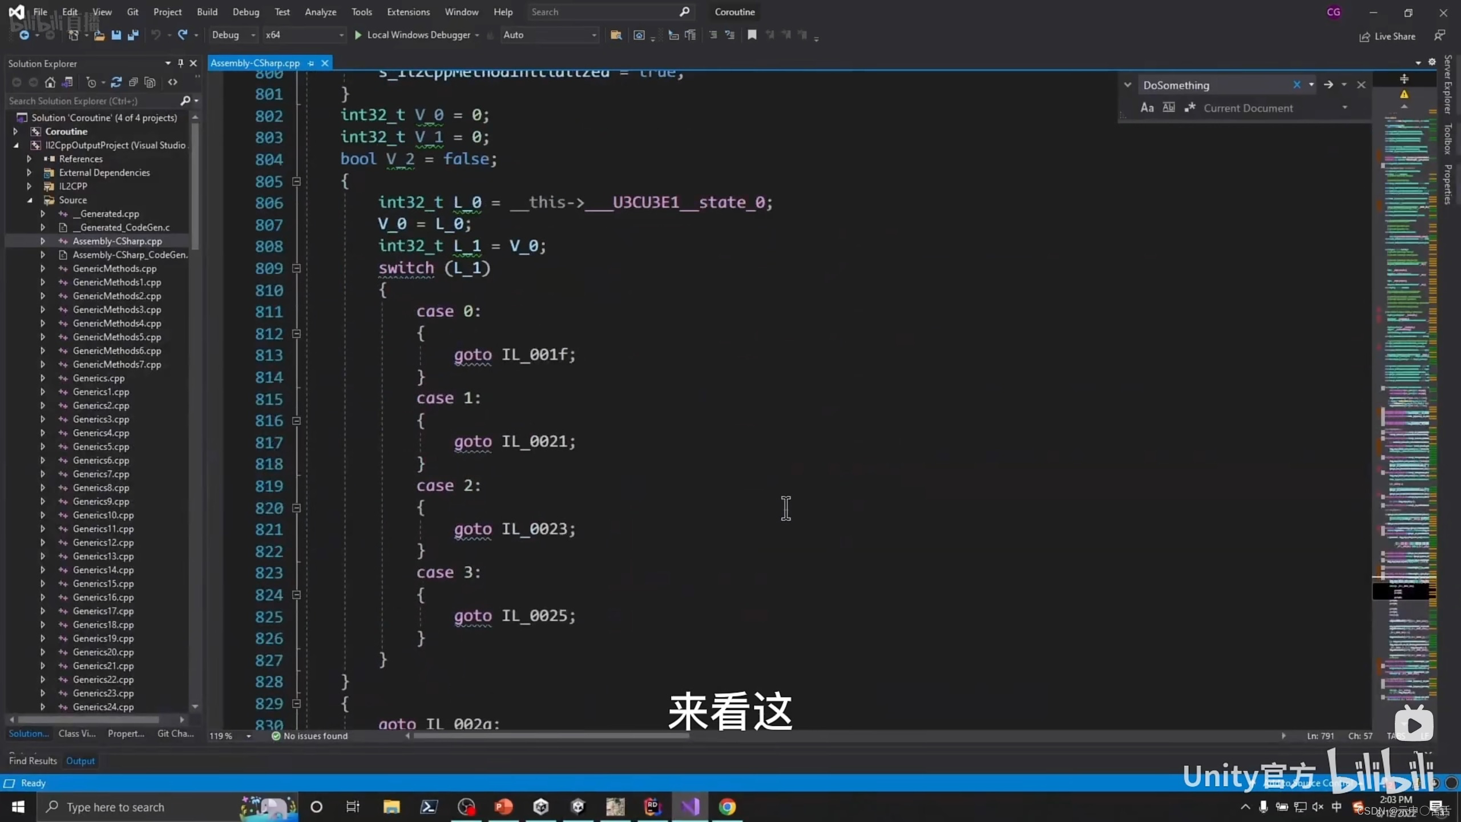The height and width of the screenshot is (822, 1461).
Task: Click the Start Debugging play button
Action: (x=358, y=34)
